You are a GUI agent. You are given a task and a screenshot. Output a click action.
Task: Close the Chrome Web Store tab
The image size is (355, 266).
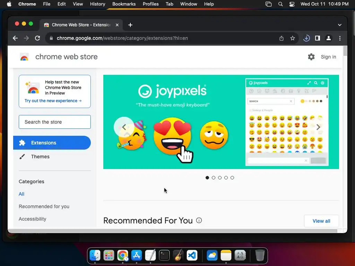[x=117, y=25]
